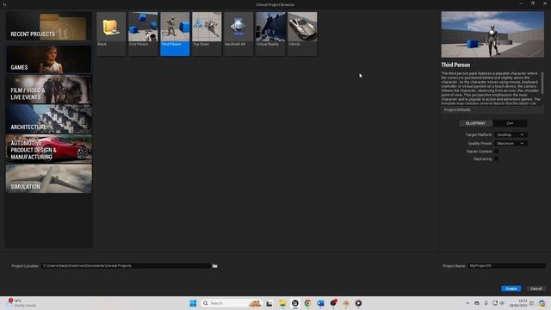The height and width of the screenshot is (310, 551).
Task: Click the Unreal icon in the title bar
Action: 4,4
